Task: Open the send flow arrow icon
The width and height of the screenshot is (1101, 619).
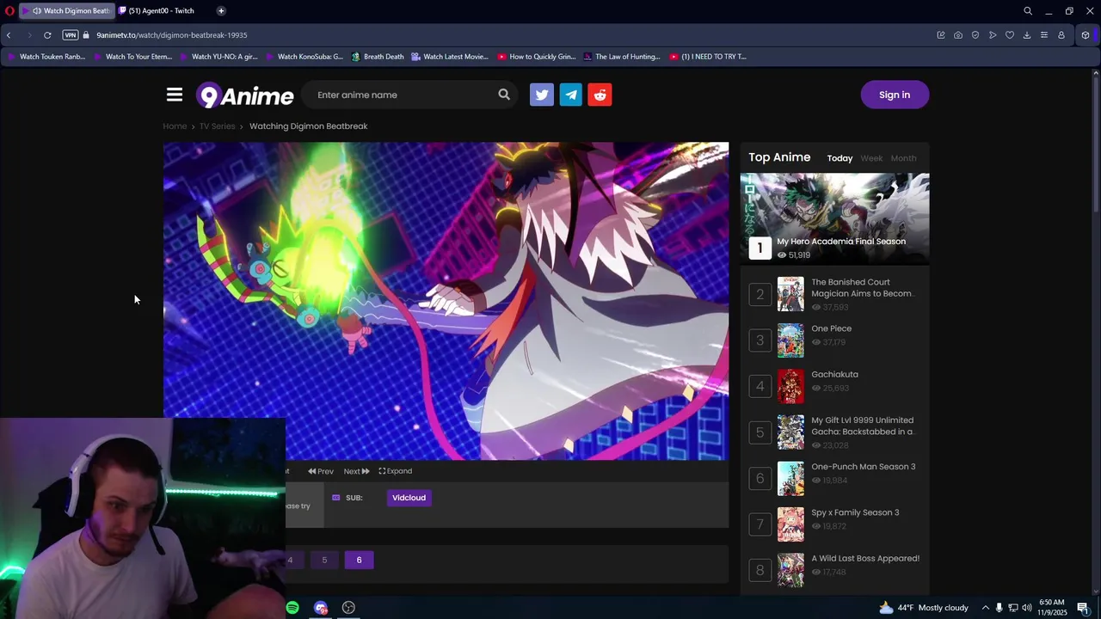Action: coord(993,35)
